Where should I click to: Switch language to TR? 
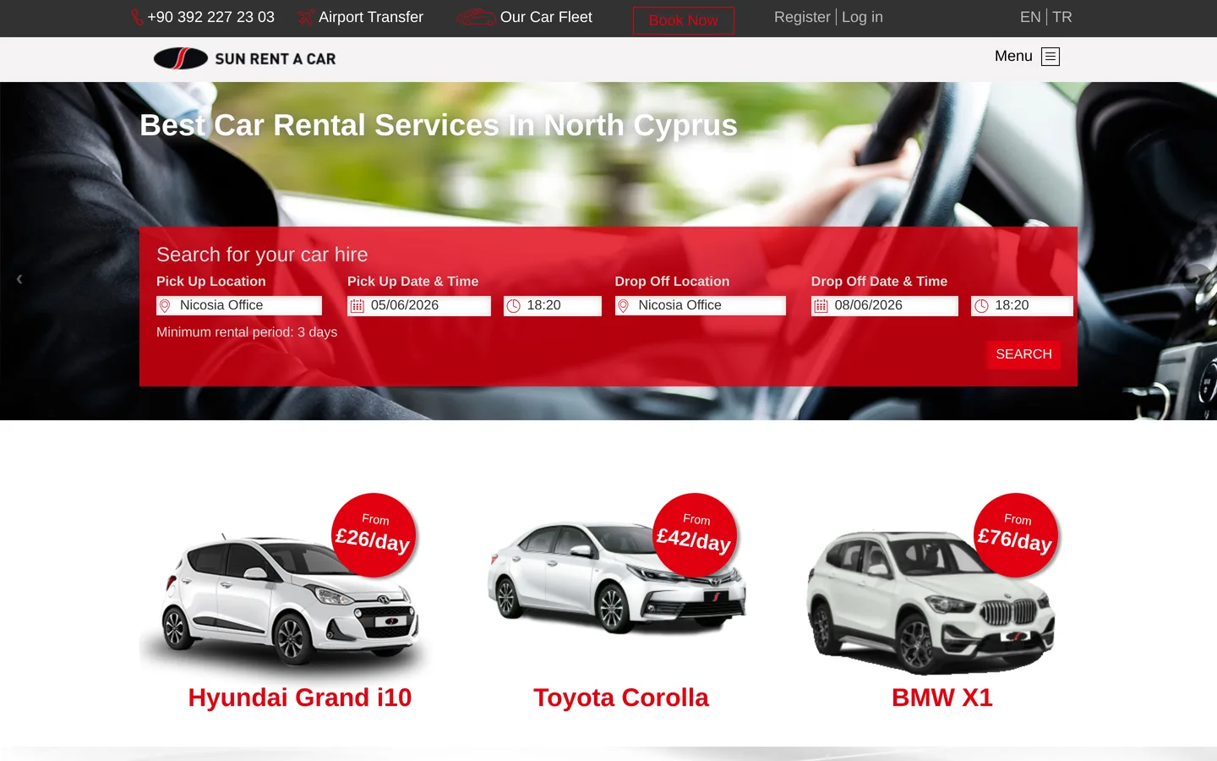click(1062, 17)
